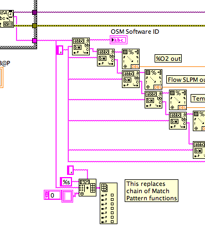This screenshot has width=205, height=228.
Task: Select string-to-number node wired to Tem
Action: pyautogui.click(x=178, y=100)
